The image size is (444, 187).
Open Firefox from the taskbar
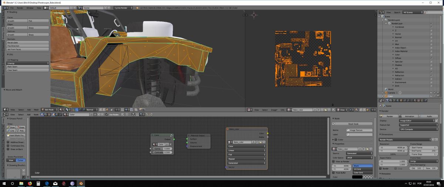pos(30,183)
